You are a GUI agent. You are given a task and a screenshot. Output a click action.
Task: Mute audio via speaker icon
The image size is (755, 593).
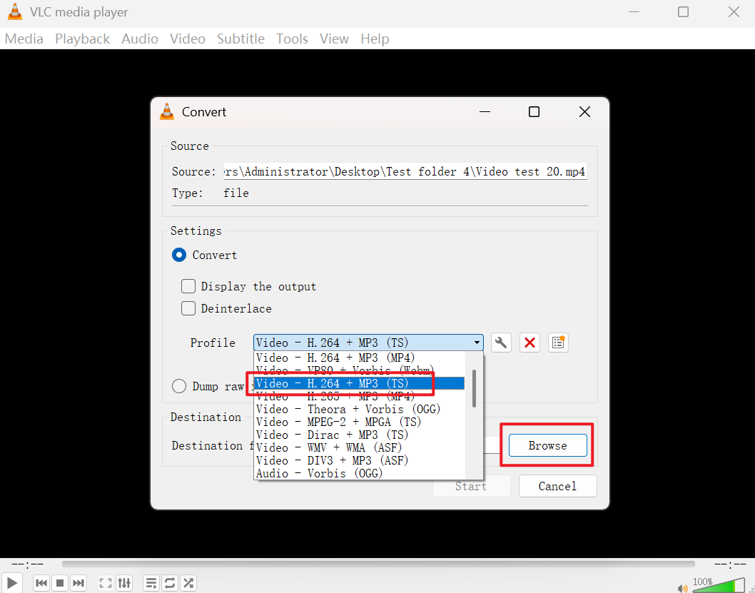pyautogui.click(x=681, y=588)
